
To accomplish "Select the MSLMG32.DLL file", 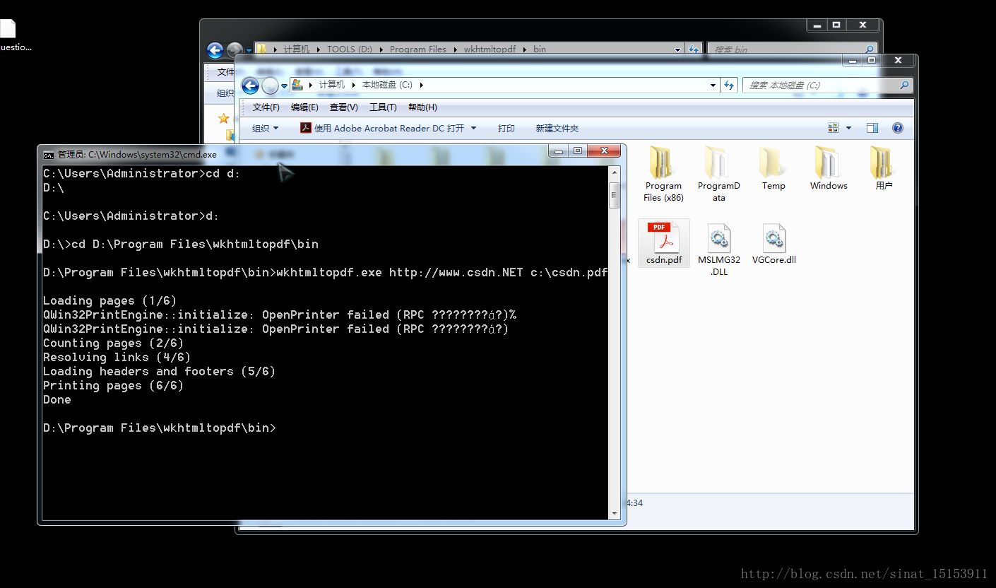I will (718, 249).
